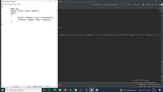This screenshot has height=92, width=163.
Task: Show hidden system tray icons chevron
Action: coord(138,90)
